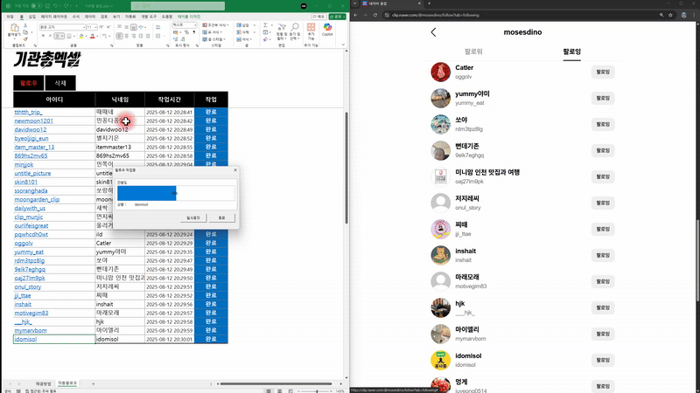Image resolution: width=700 pixels, height=393 pixels.
Task: Click the browser zoom magnifier icon
Action: (x=661, y=15)
